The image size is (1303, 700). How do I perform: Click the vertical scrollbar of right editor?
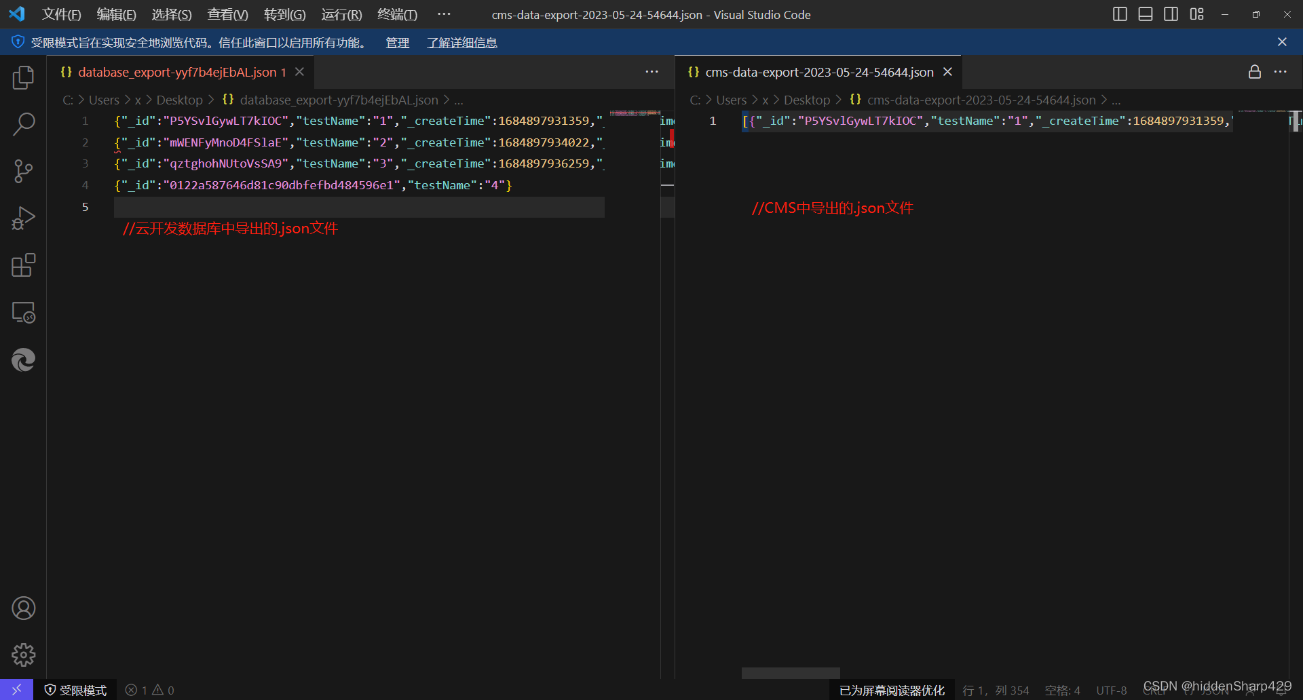click(x=1296, y=121)
